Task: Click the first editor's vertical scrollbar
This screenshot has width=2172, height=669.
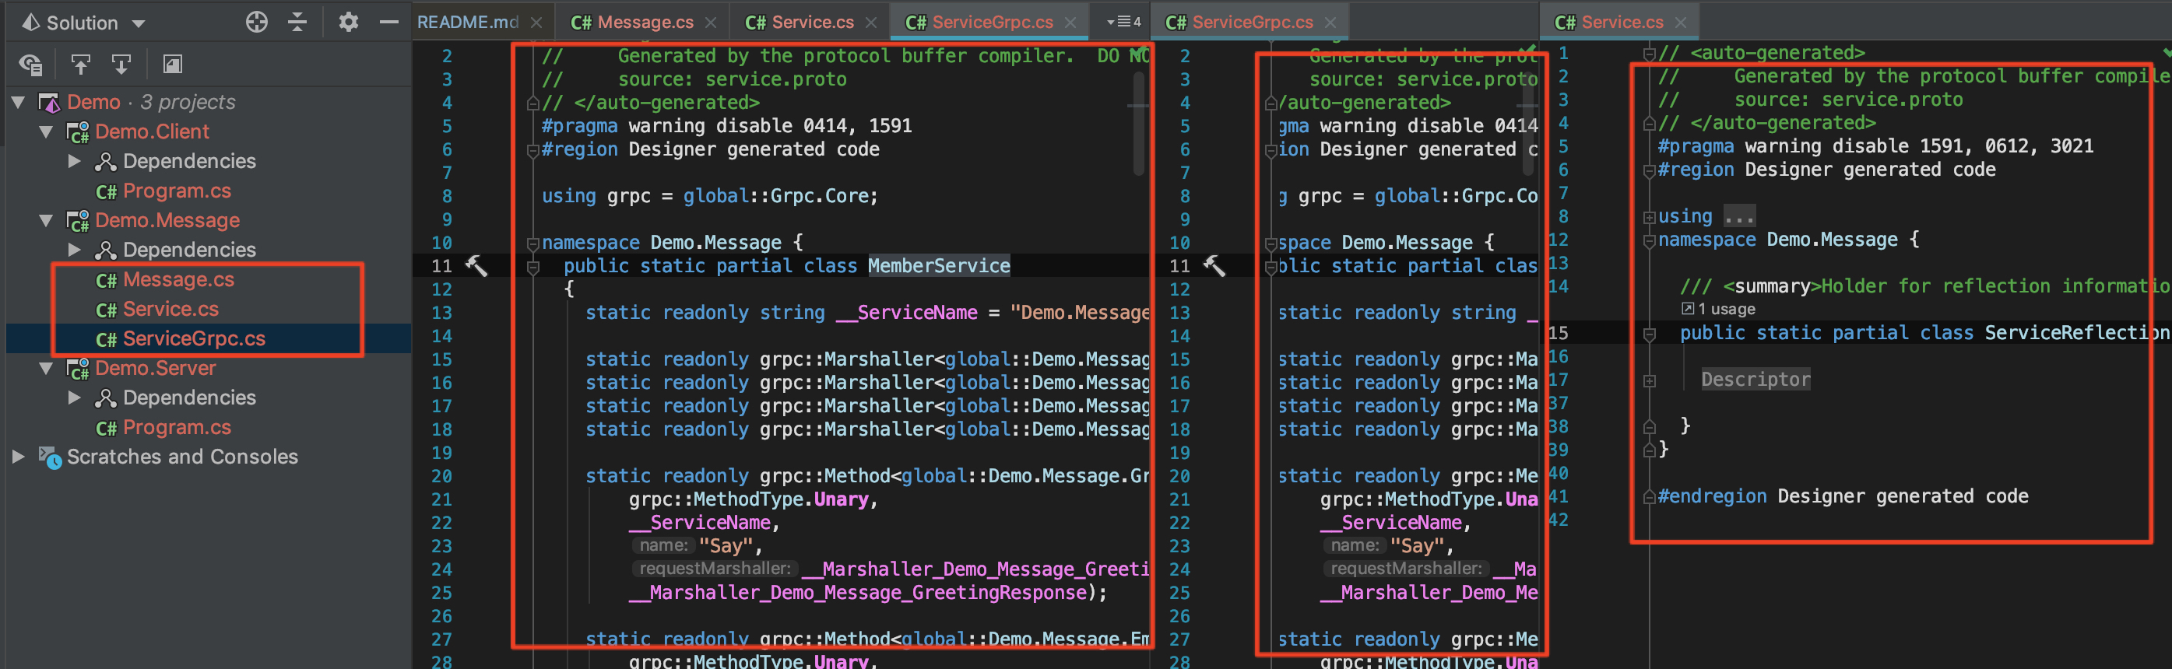Action: [x=1139, y=126]
